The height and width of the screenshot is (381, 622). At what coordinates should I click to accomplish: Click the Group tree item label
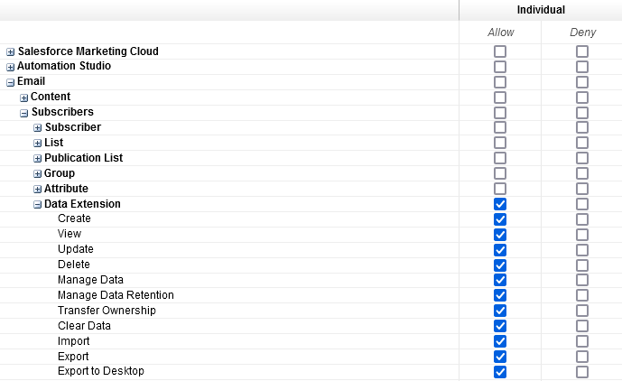[x=60, y=173]
